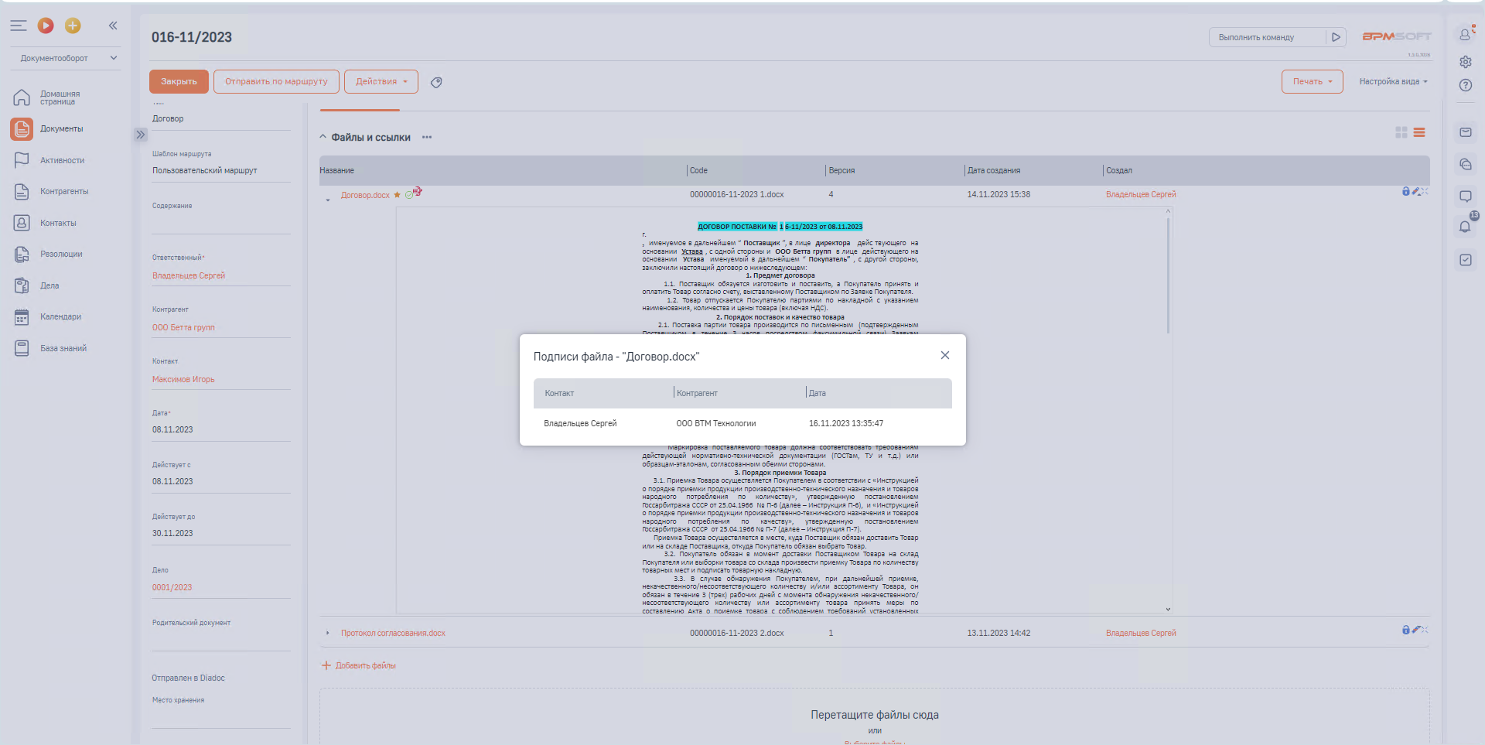Open system settings gear icon
The height and width of the screenshot is (745, 1485).
coord(1466,62)
